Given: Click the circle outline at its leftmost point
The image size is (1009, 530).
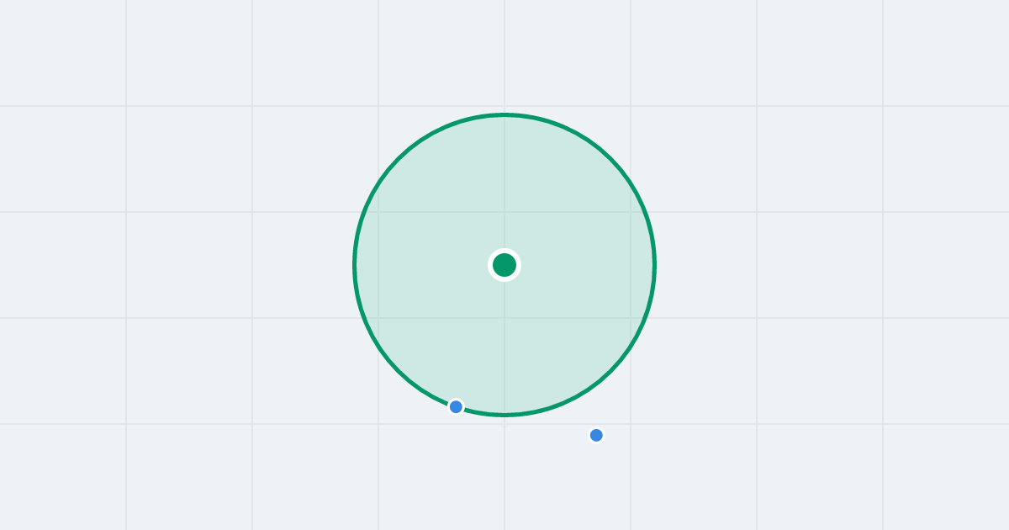Looking at the screenshot, I should [x=355, y=265].
